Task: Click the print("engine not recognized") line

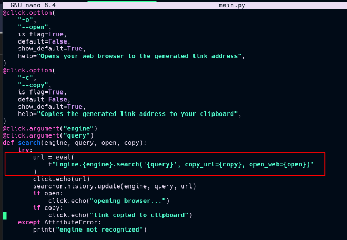Action: [x=89, y=229]
